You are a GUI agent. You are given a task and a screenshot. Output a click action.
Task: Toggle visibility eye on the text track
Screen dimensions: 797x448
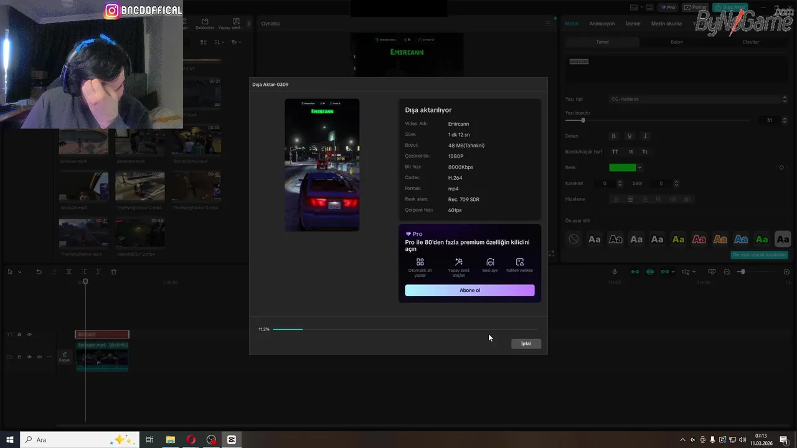coord(29,335)
